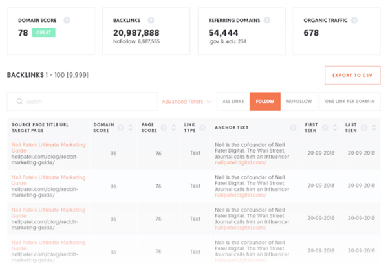Select the NoFollow links filter
This screenshot has width=388, height=275.
point(299,102)
